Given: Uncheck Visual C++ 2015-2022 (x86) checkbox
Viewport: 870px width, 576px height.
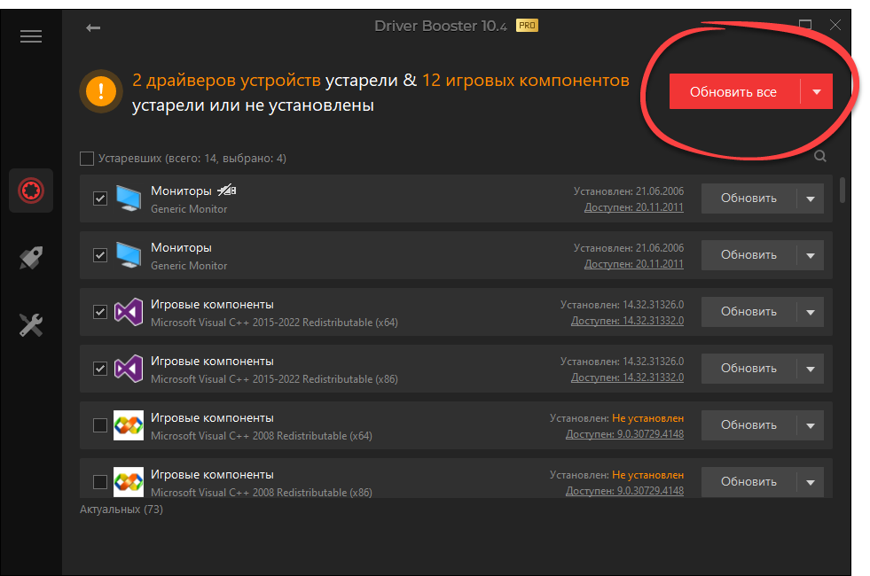Looking at the screenshot, I should coord(100,369).
